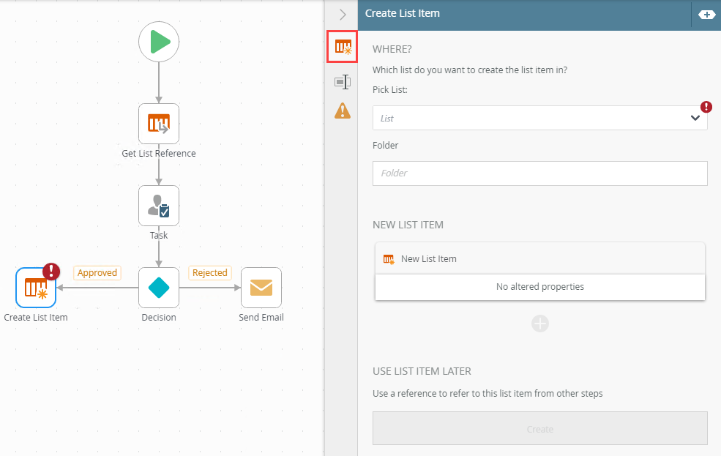Select the Get List Reference step
The height and width of the screenshot is (456, 721).
tap(159, 124)
